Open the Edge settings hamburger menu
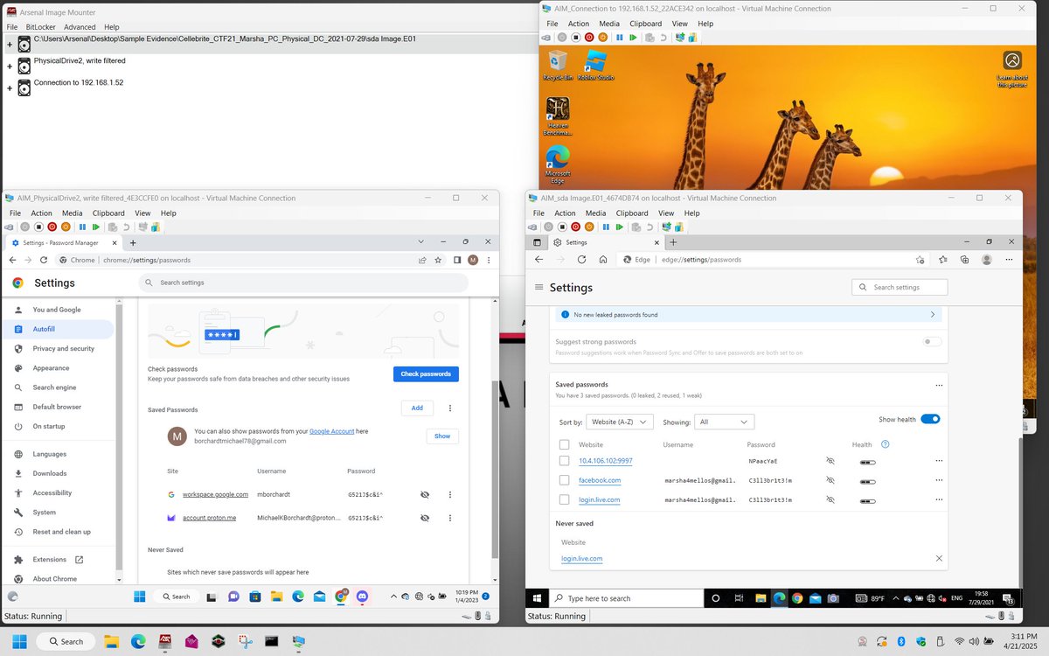The width and height of the screenshot is (1049, 656). [x=538, y=288]
